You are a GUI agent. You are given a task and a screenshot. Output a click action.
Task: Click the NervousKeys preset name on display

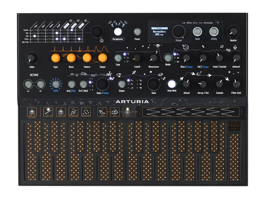point(159,32)
